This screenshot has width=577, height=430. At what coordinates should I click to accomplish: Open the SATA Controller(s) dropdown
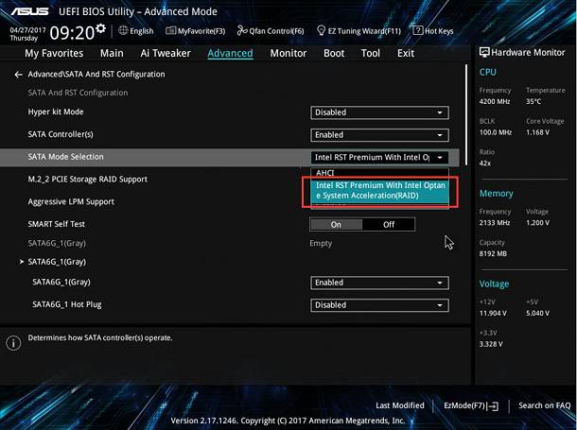tap(379, 135)
